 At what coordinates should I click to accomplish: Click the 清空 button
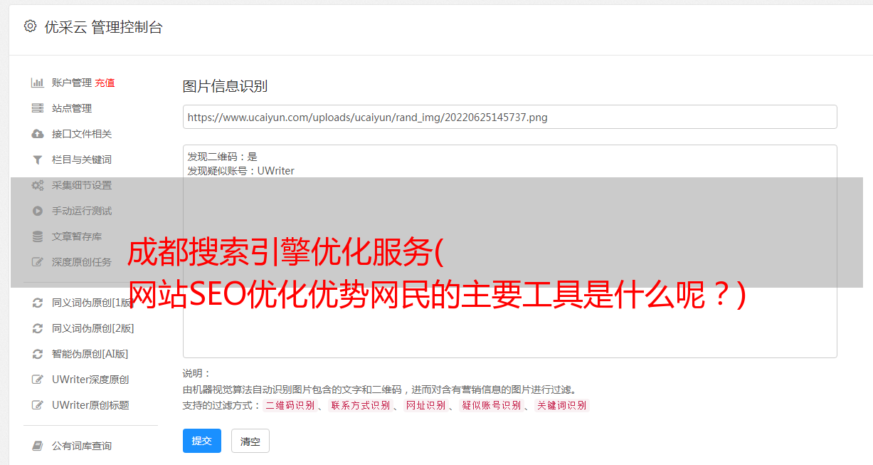250,441
